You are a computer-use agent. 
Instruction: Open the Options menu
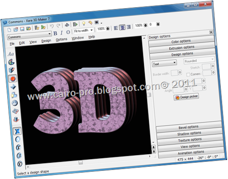(62, 39)
